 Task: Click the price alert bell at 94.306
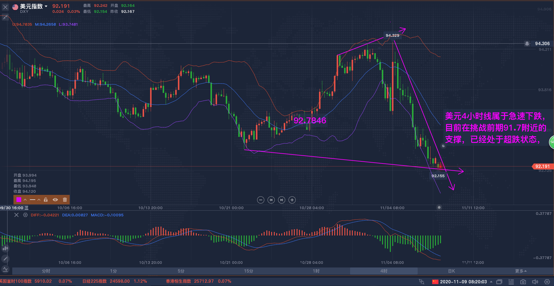coord(527,44)
